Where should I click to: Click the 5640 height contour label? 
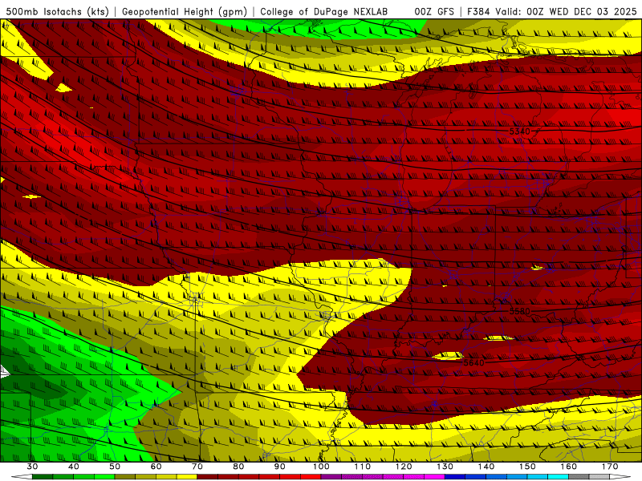[473, 363]
